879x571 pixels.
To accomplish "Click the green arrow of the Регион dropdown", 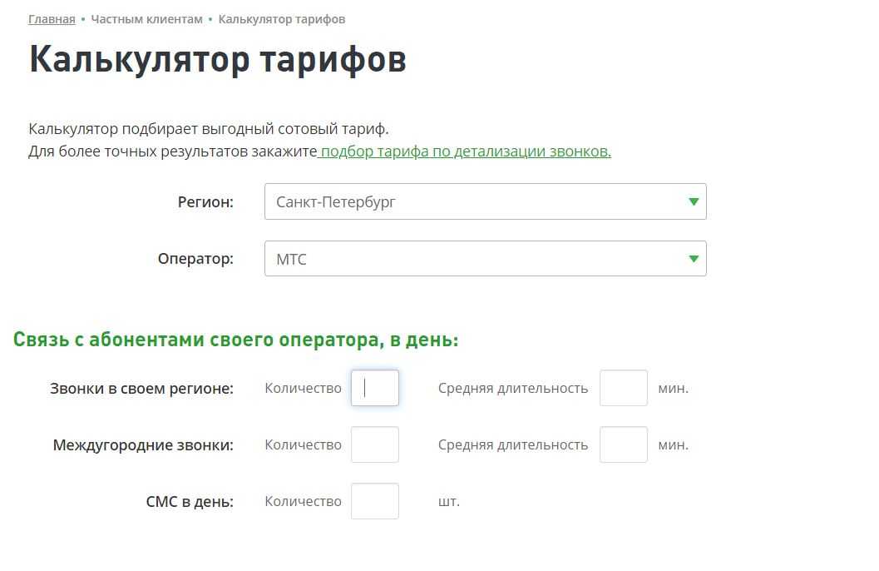I will coord(694,202).
